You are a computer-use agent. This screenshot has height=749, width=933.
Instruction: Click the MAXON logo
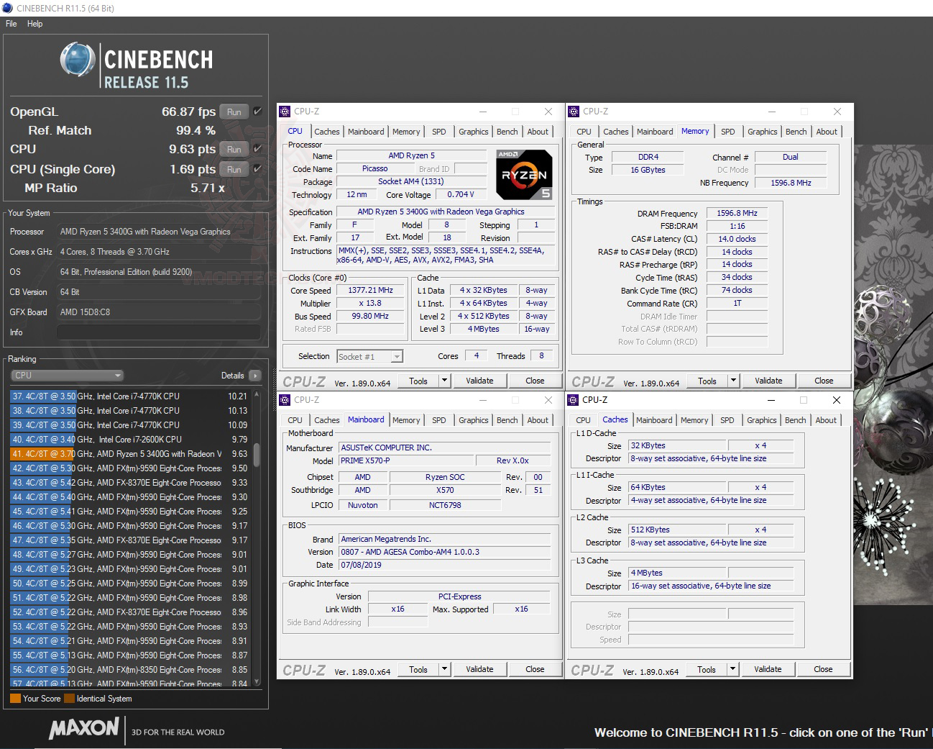coord(84,729)
